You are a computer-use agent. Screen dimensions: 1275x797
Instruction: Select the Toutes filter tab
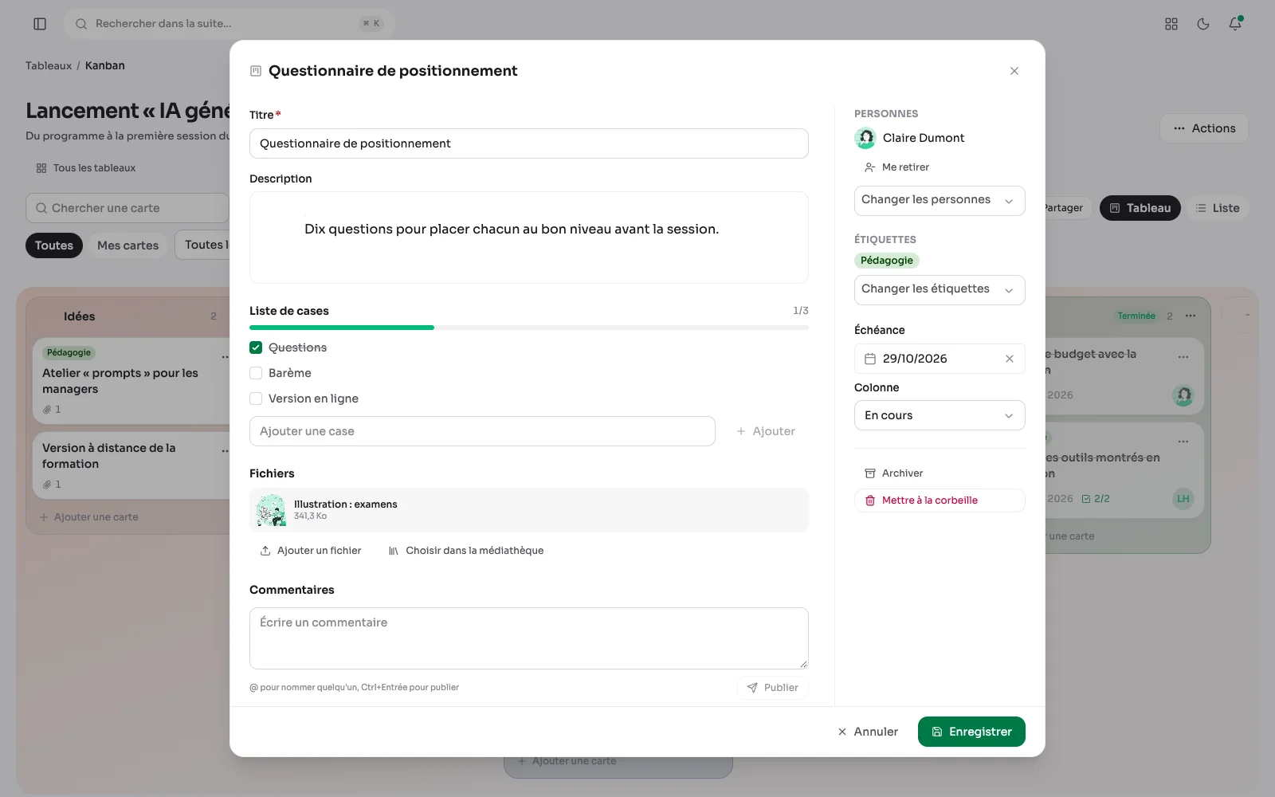(x=54, y=245)
